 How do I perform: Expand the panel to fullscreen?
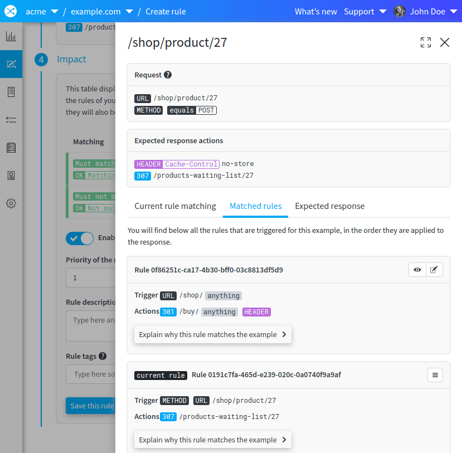[425, 42]
